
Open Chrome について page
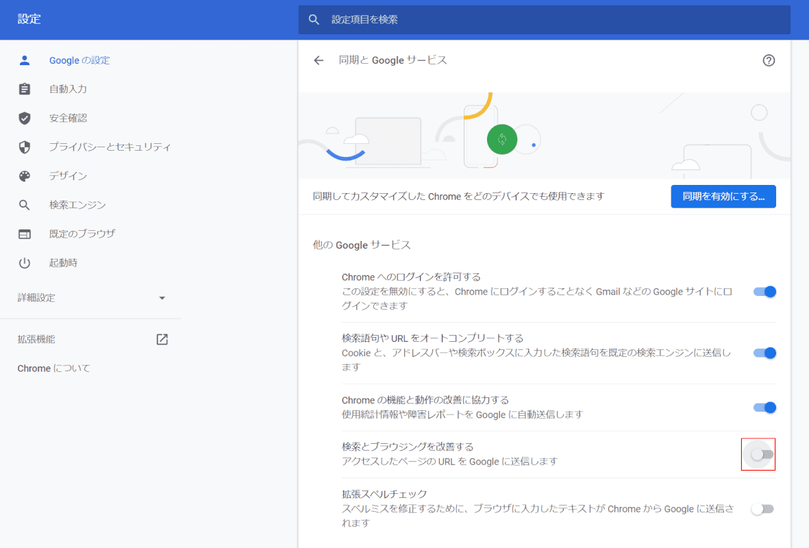[53, 369]
